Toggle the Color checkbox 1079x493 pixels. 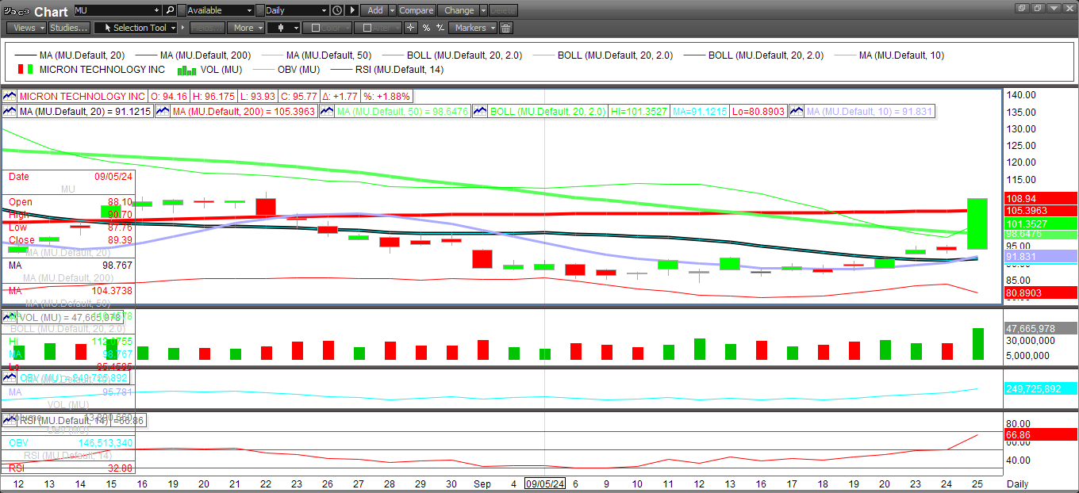316,28
